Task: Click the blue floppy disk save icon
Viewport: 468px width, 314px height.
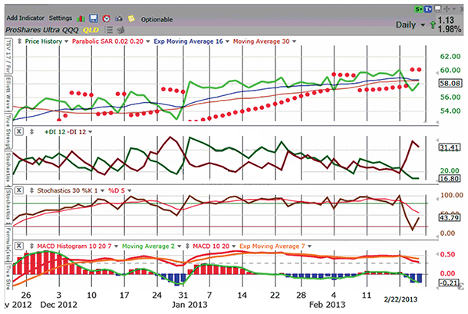Action: click(x=92, y=18)
